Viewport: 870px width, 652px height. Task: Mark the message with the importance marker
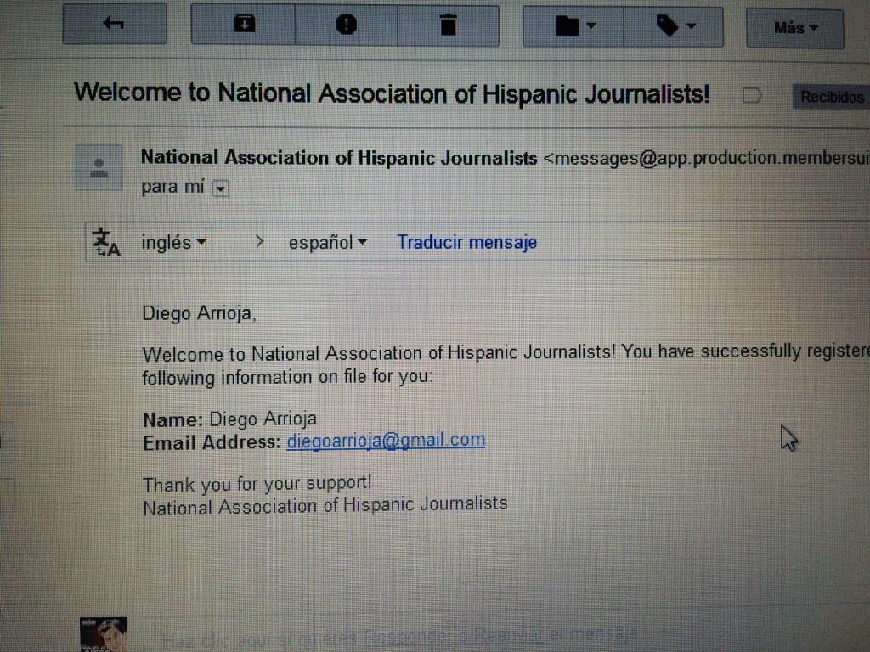[x=752, y=96]
